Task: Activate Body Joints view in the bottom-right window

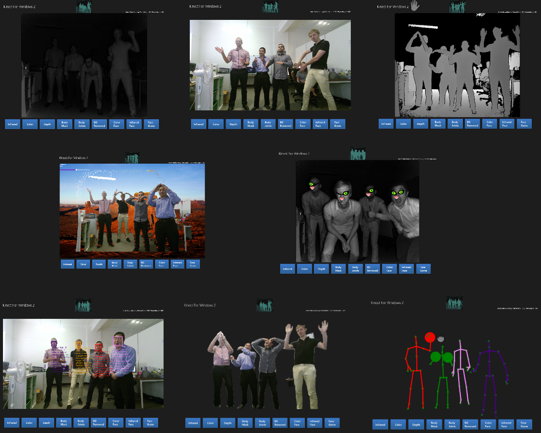Action: click(x=452, y=424)
